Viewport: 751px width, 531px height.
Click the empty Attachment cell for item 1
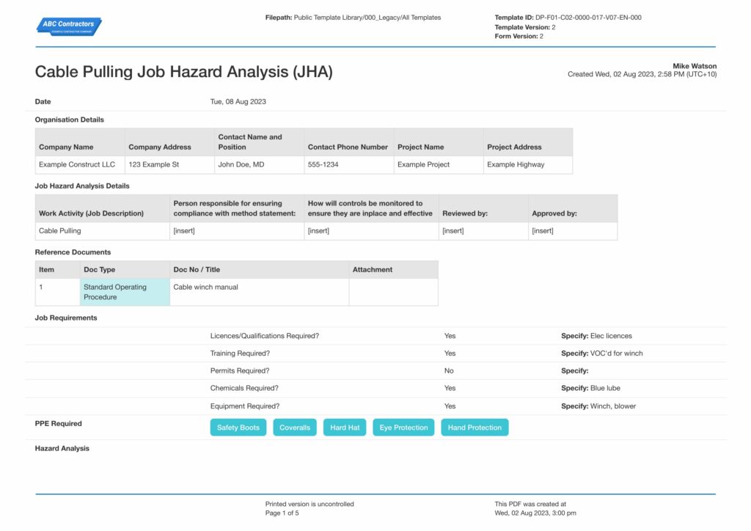[393, 292]
